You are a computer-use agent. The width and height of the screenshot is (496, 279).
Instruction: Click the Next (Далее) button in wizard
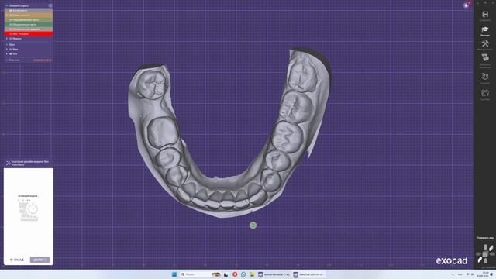(40, 260)
